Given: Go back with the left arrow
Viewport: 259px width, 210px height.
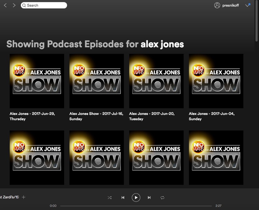Looking at the screenshot, I should 5,6.
